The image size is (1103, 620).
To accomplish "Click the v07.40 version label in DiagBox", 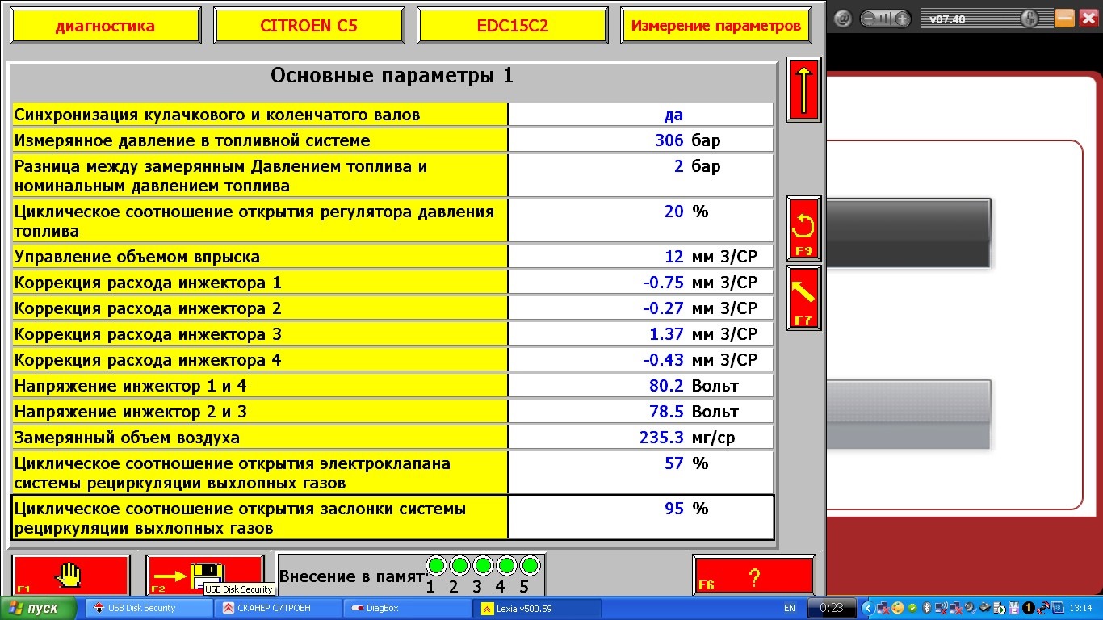I will point(946,19).
